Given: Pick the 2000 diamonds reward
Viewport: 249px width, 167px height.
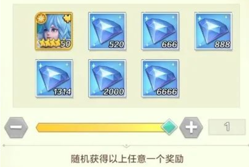Looking at the screenshot, I should click(107, 78).
